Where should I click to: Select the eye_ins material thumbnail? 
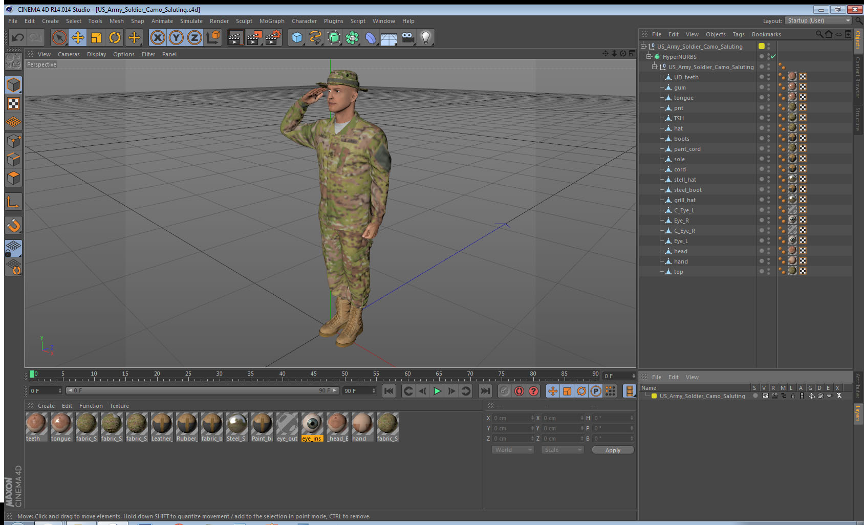[312, 427]
